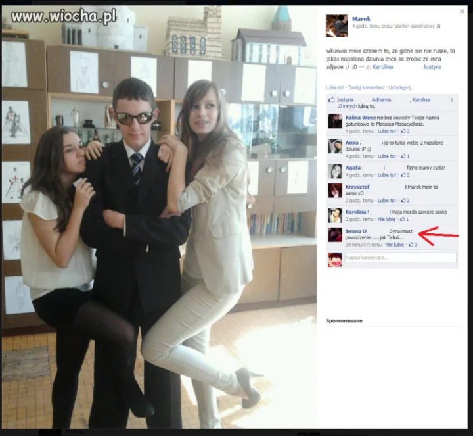Click thumbs-up count on Iwona's comment

click(x=413, y=245)
